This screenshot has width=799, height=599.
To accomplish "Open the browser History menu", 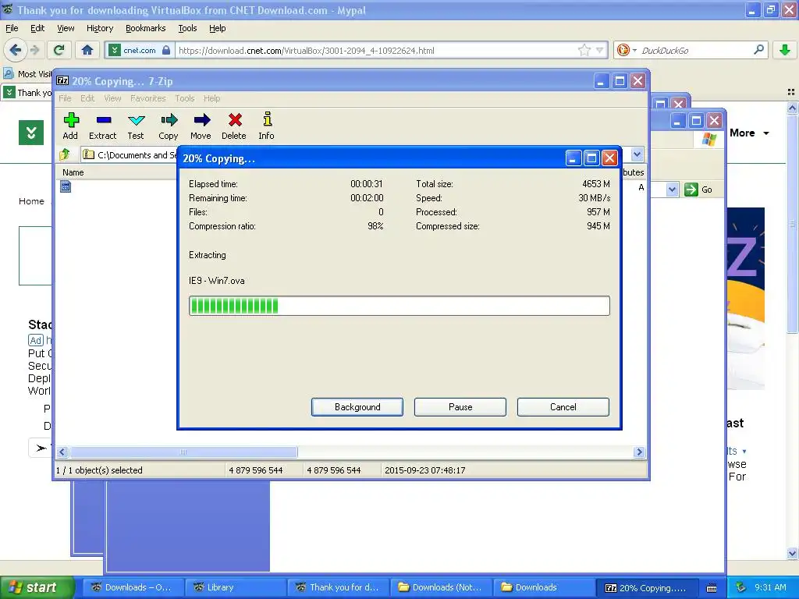I will [100, 28].
